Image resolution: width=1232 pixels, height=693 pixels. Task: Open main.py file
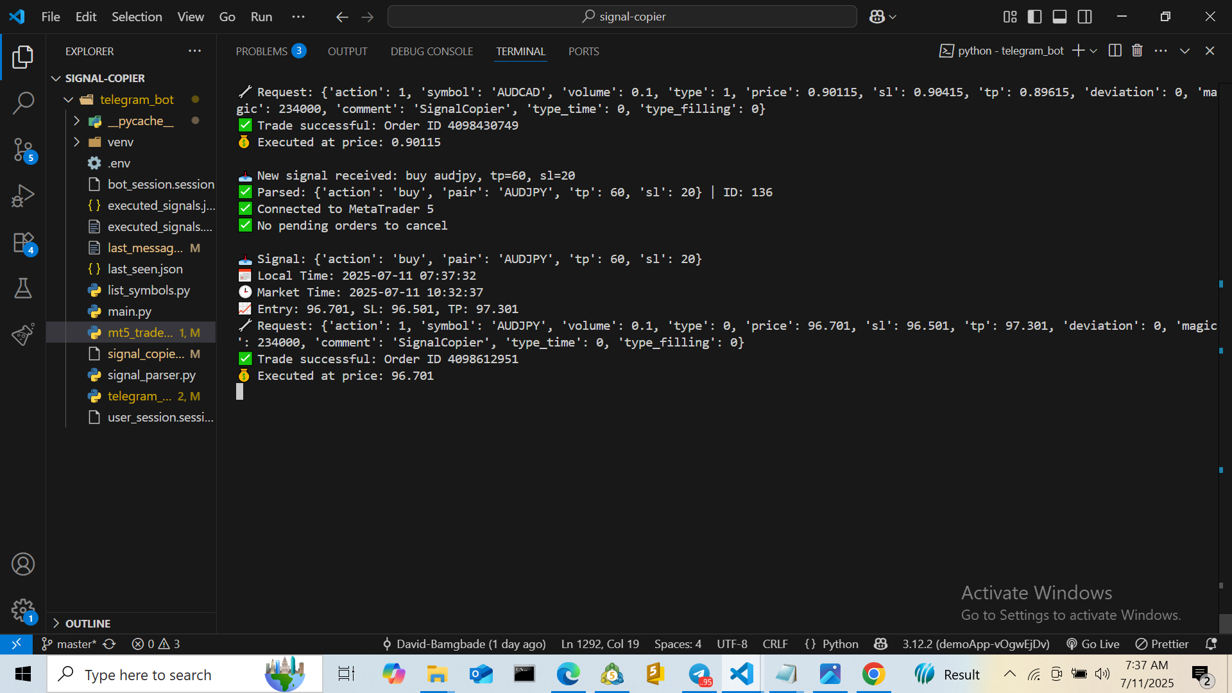click(x=130, y=311)
